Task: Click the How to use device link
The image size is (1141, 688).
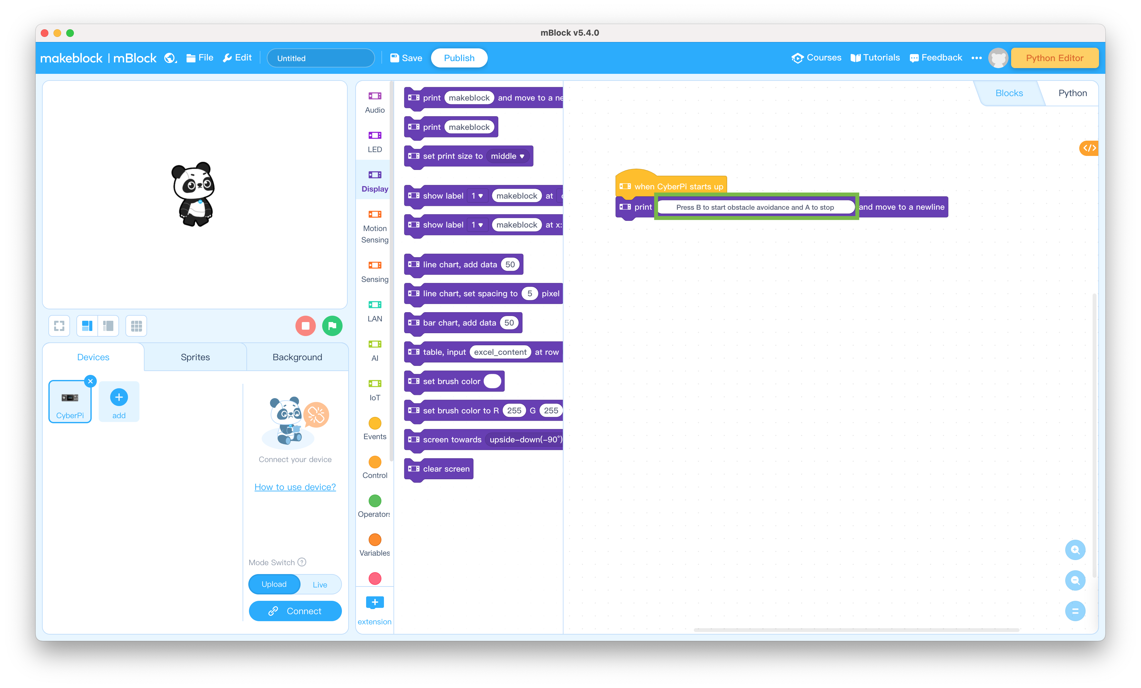Action: [295, 487]
